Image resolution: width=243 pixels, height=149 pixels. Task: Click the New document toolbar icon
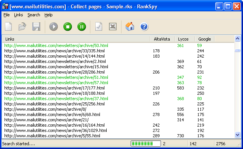click(x=8, y=27)
